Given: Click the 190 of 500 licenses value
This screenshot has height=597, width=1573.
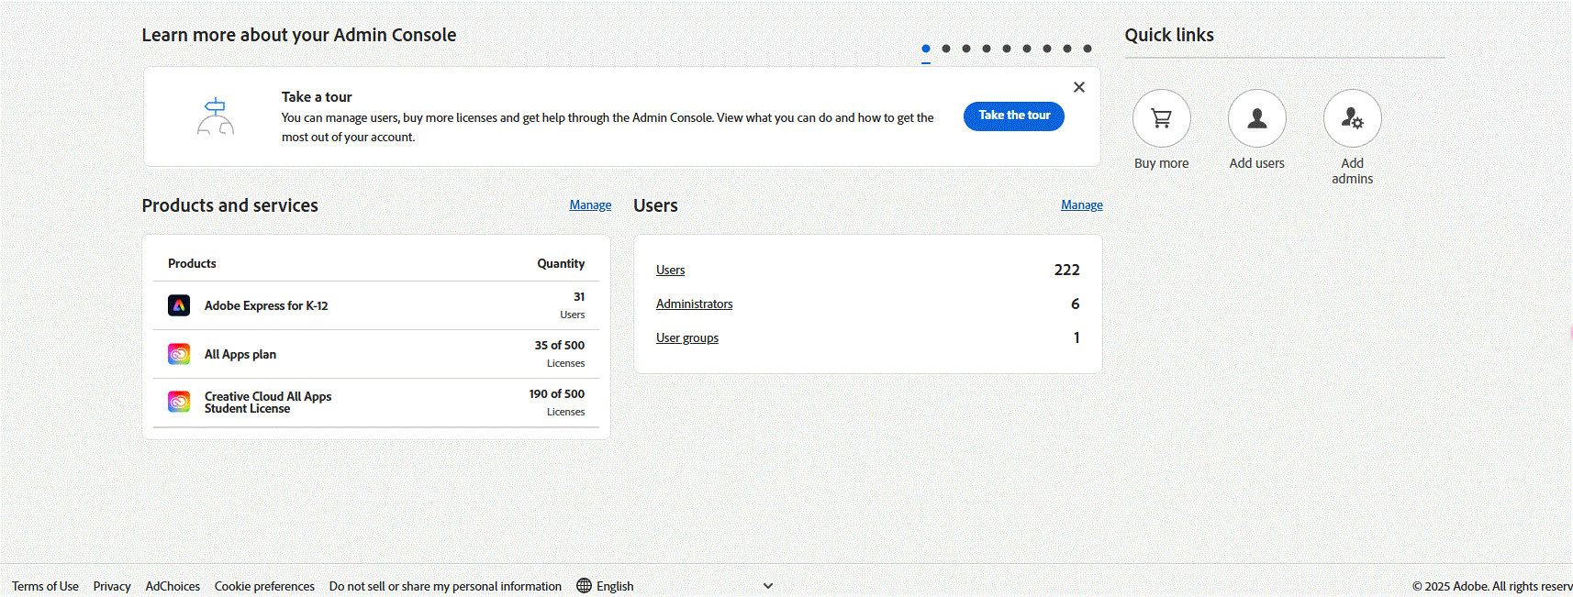Looking at the screenshot, I should (557, 393).
